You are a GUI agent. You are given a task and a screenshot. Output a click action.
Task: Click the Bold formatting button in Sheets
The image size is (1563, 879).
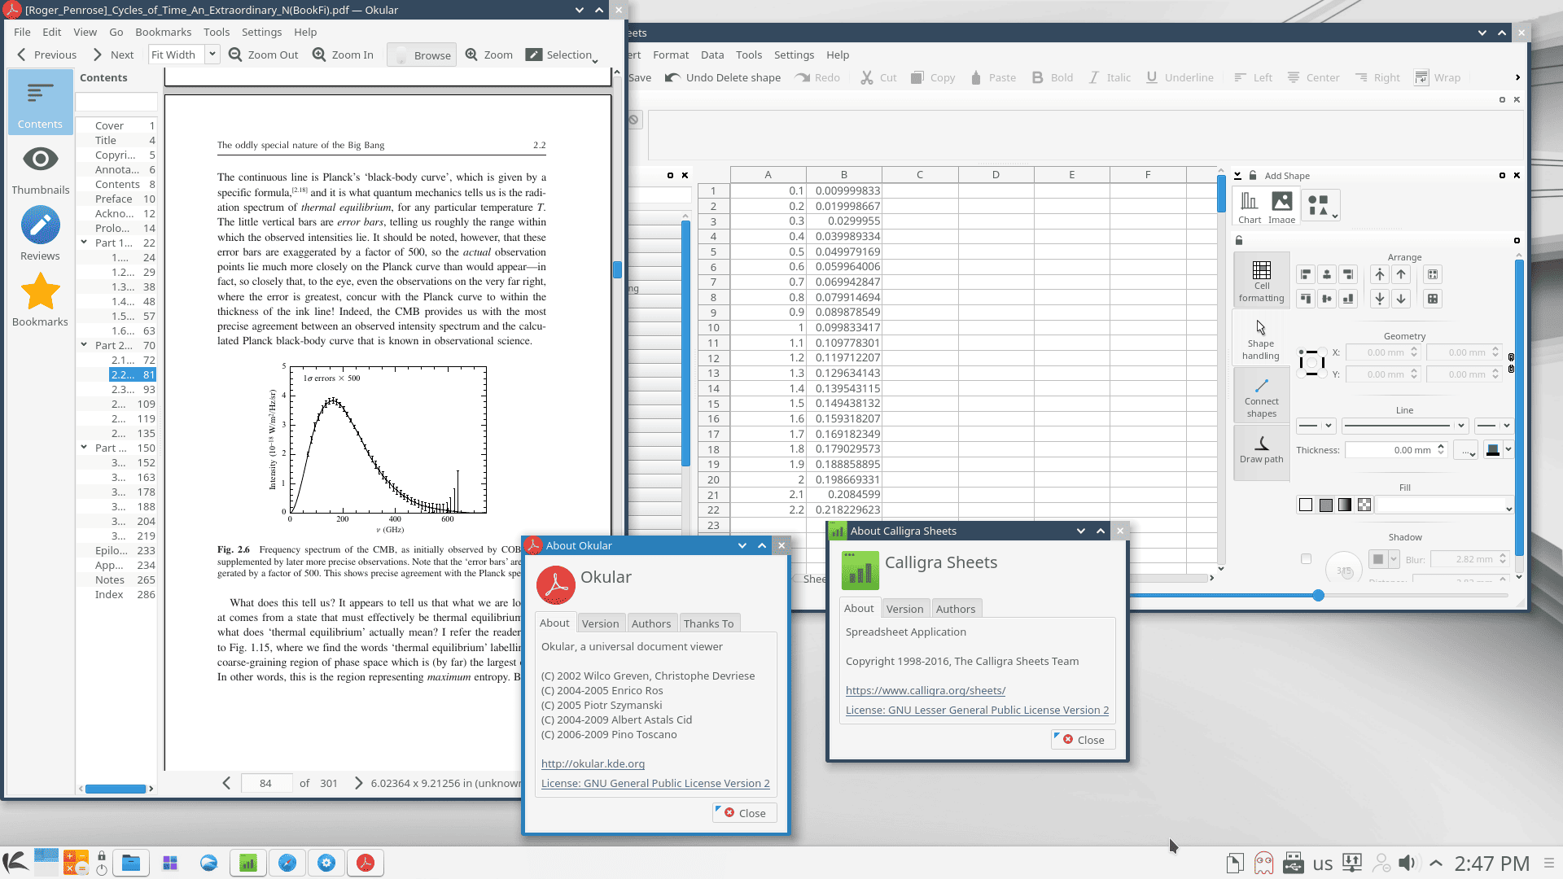click(x=1053, y=77)
